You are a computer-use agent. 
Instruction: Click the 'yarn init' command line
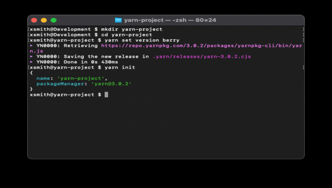[120, 67]
